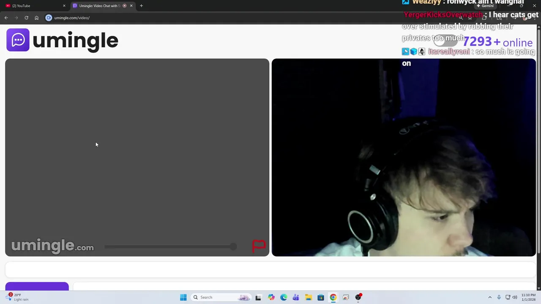This screenshot has width=541, height=304.
Task: Open the weather widget showing Light rain
Action: pos(17,297)
